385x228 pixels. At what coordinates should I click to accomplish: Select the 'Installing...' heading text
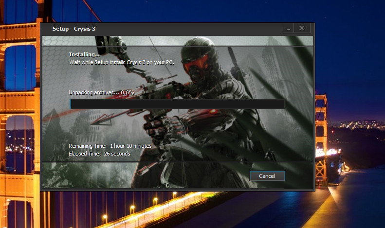(x=84, y=54)
